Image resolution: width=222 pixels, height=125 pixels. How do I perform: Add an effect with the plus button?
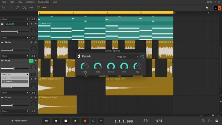15,85
